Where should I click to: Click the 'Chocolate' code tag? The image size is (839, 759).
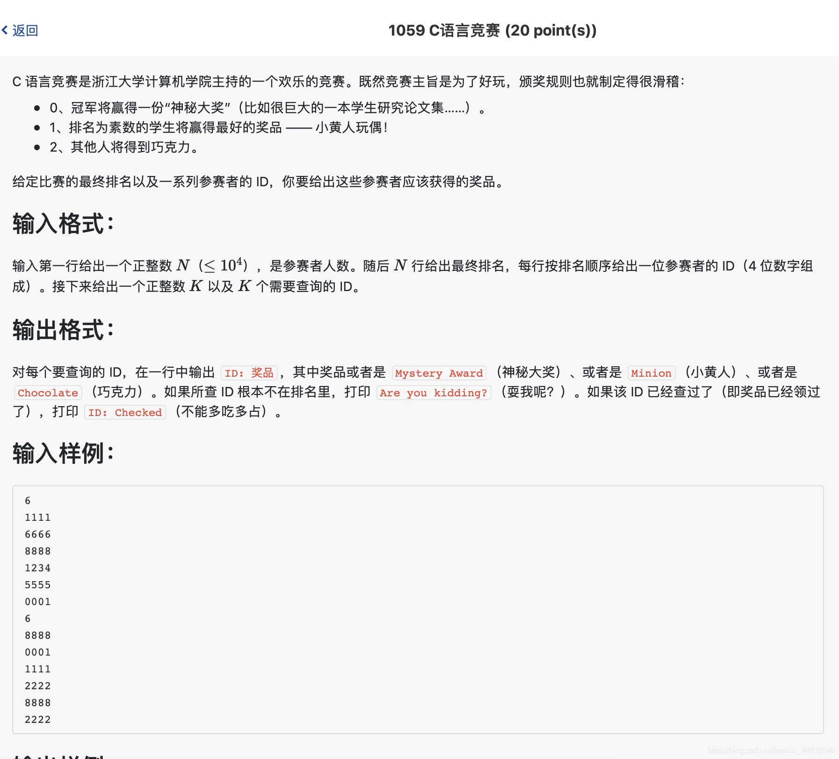pos(48,393)
